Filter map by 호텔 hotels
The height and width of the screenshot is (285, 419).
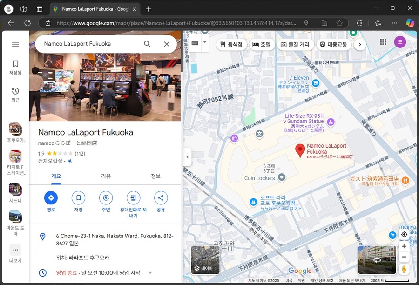[x=262, y=44]
